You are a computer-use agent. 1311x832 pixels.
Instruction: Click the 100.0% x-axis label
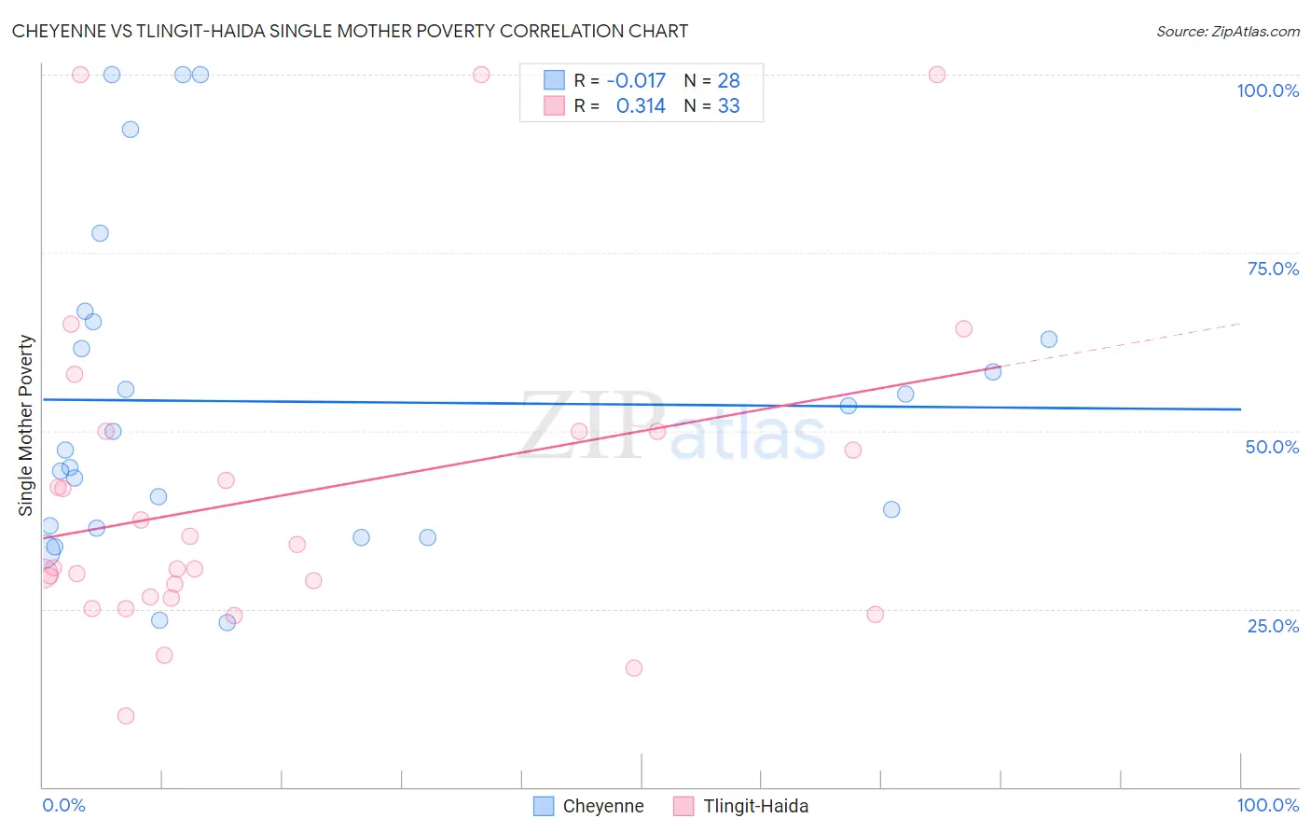click(1268, 805)
